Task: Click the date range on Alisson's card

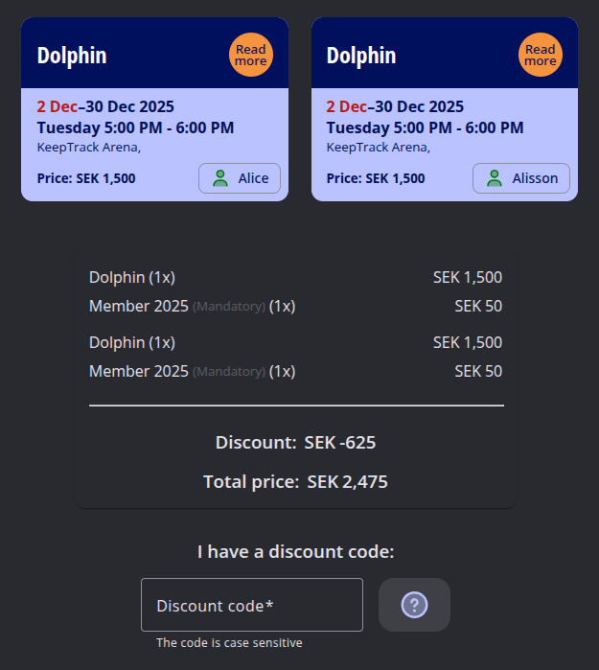Action: point(395,106)
